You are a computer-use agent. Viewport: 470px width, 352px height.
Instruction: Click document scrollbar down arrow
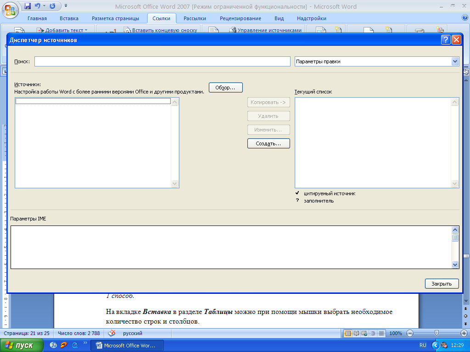[466, 301]
